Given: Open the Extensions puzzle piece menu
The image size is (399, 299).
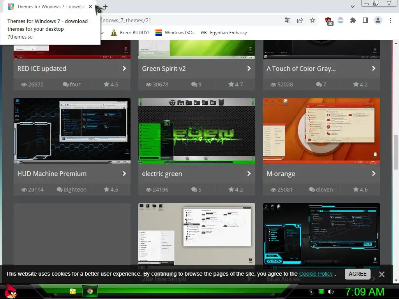Looking at the screenshot, I should pyautogui.click(x=353, y=21).
